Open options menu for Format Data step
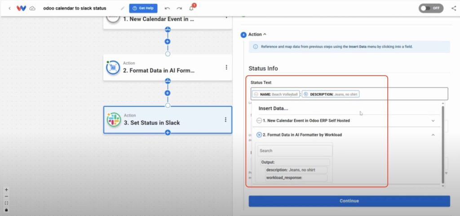The height and width of the screenshot is (216, 460). click(226, 67)
